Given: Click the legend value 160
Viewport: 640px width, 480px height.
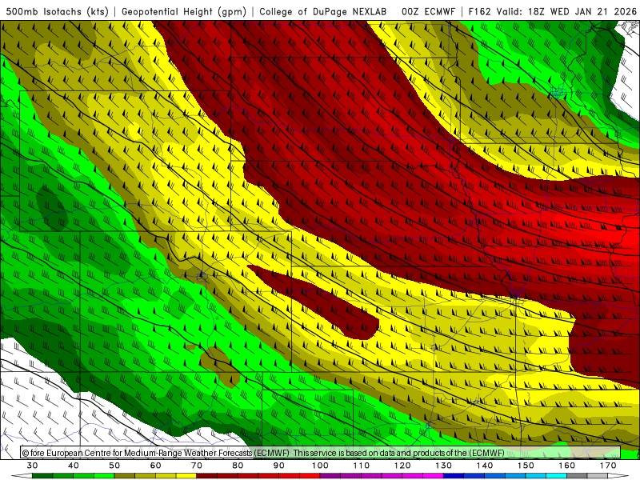Looking at the screenshot, I should pyautogui.click(x=567, y=466).
